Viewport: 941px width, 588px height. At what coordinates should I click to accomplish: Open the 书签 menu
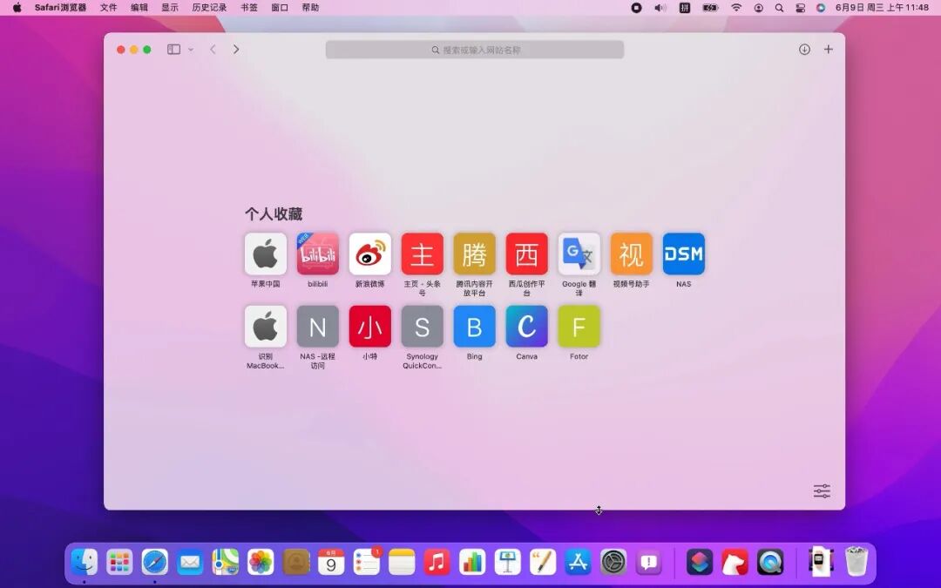(x=248, y=8)
